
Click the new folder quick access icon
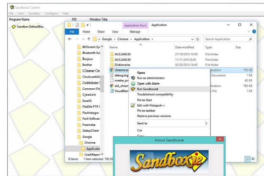point(83,25)
